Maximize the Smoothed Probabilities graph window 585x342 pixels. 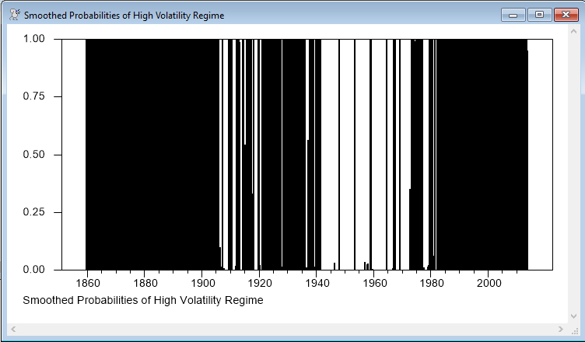[538, 15]
